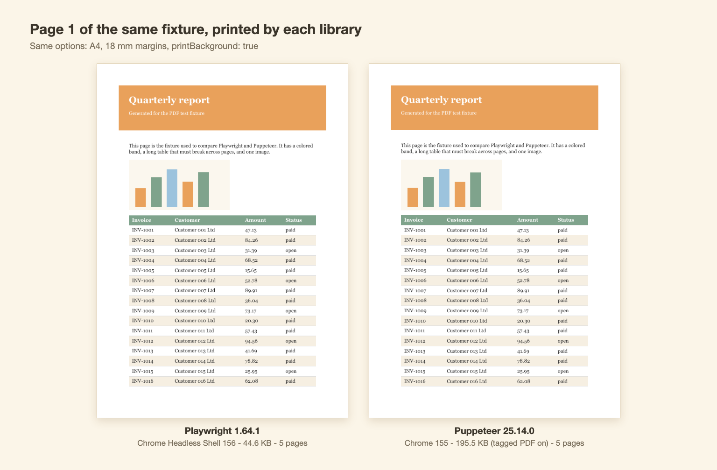Click 'This page is the fixture' paragraph in Playwright page
This screenshot has height=470, width=717.
tap(221, 148)
